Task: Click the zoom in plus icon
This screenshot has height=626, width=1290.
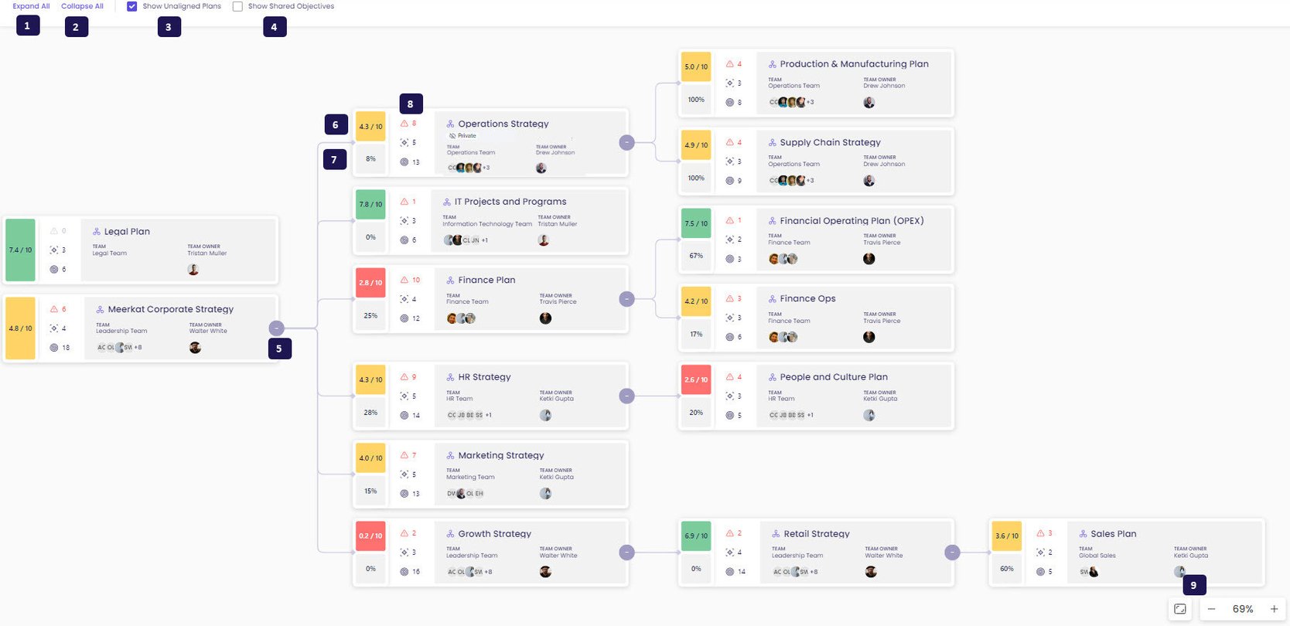Action: pyautogui.click(x=1274, y=609)
